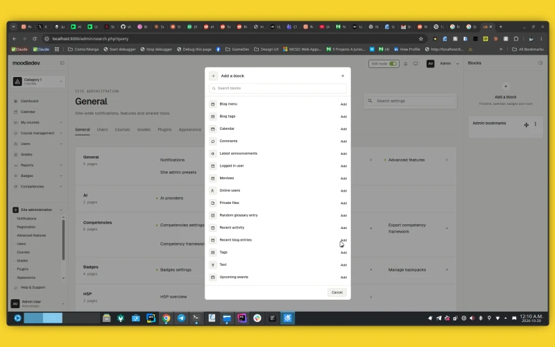Click the Comments block icon
The height and width of the screenshot is (347, 555).
tap(213, 142)
